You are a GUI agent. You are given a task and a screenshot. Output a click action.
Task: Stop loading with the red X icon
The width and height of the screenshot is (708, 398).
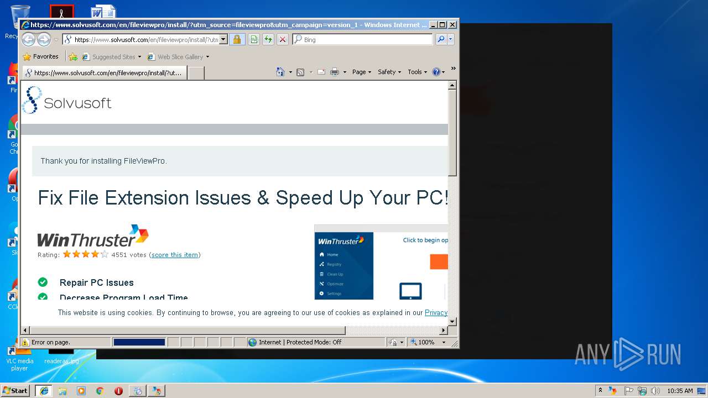pyautogui.click(x=282, y=39)
